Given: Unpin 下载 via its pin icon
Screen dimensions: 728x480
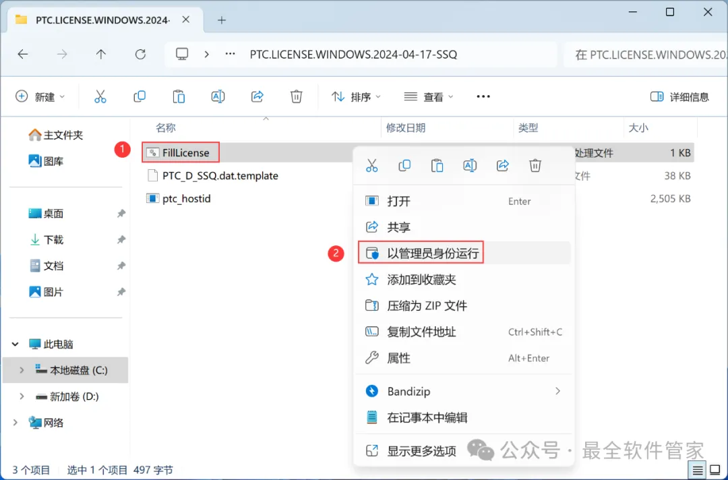Looking at the screenshot, I should point(121,239).
